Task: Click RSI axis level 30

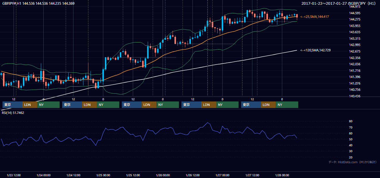Action: 351,151
